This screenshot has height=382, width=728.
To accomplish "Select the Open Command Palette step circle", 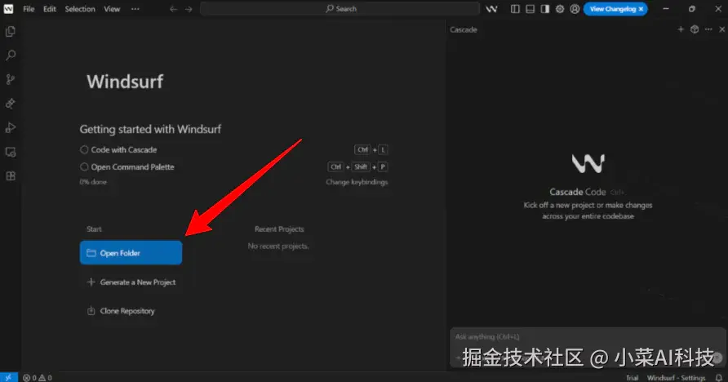I will (84, 167).
